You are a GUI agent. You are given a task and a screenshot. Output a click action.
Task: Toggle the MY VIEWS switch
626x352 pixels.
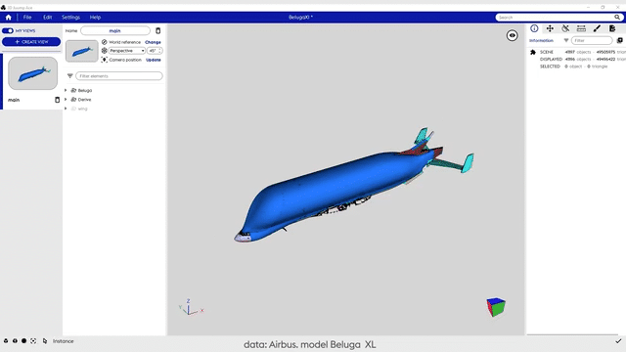tap(8, 30)
